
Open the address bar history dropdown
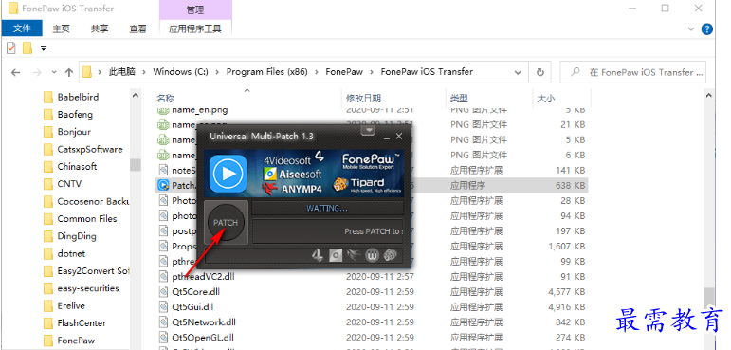(x=518, y=72)
